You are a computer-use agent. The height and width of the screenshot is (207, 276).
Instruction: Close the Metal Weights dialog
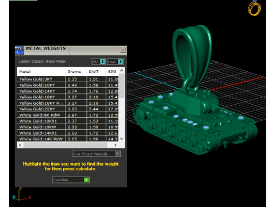pyautogui.click(x=122, y=50)
